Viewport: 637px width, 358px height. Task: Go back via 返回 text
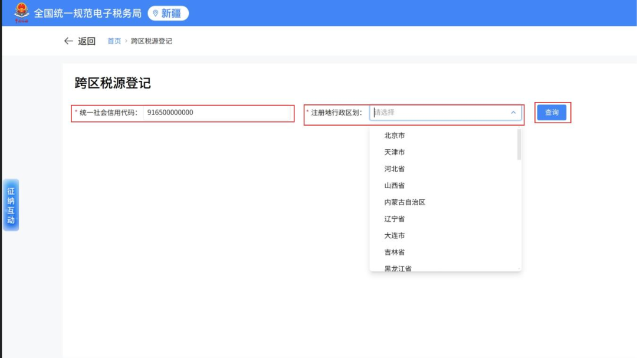coord(87,41)
